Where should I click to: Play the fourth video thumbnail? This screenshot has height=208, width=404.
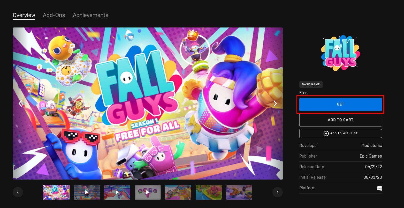(148, 192)
